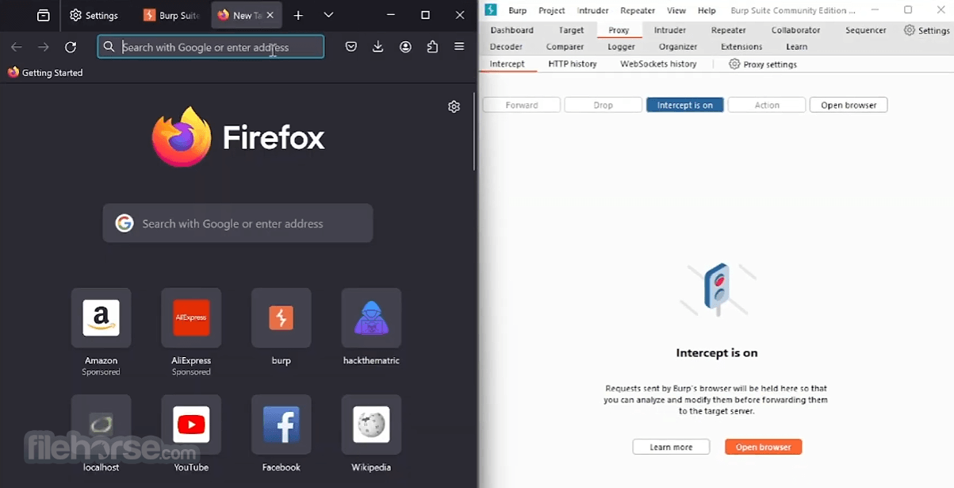Switch to the Settings tab in Firefox
This screenshot has width=954, height=488.
click(x=94, y=15)
